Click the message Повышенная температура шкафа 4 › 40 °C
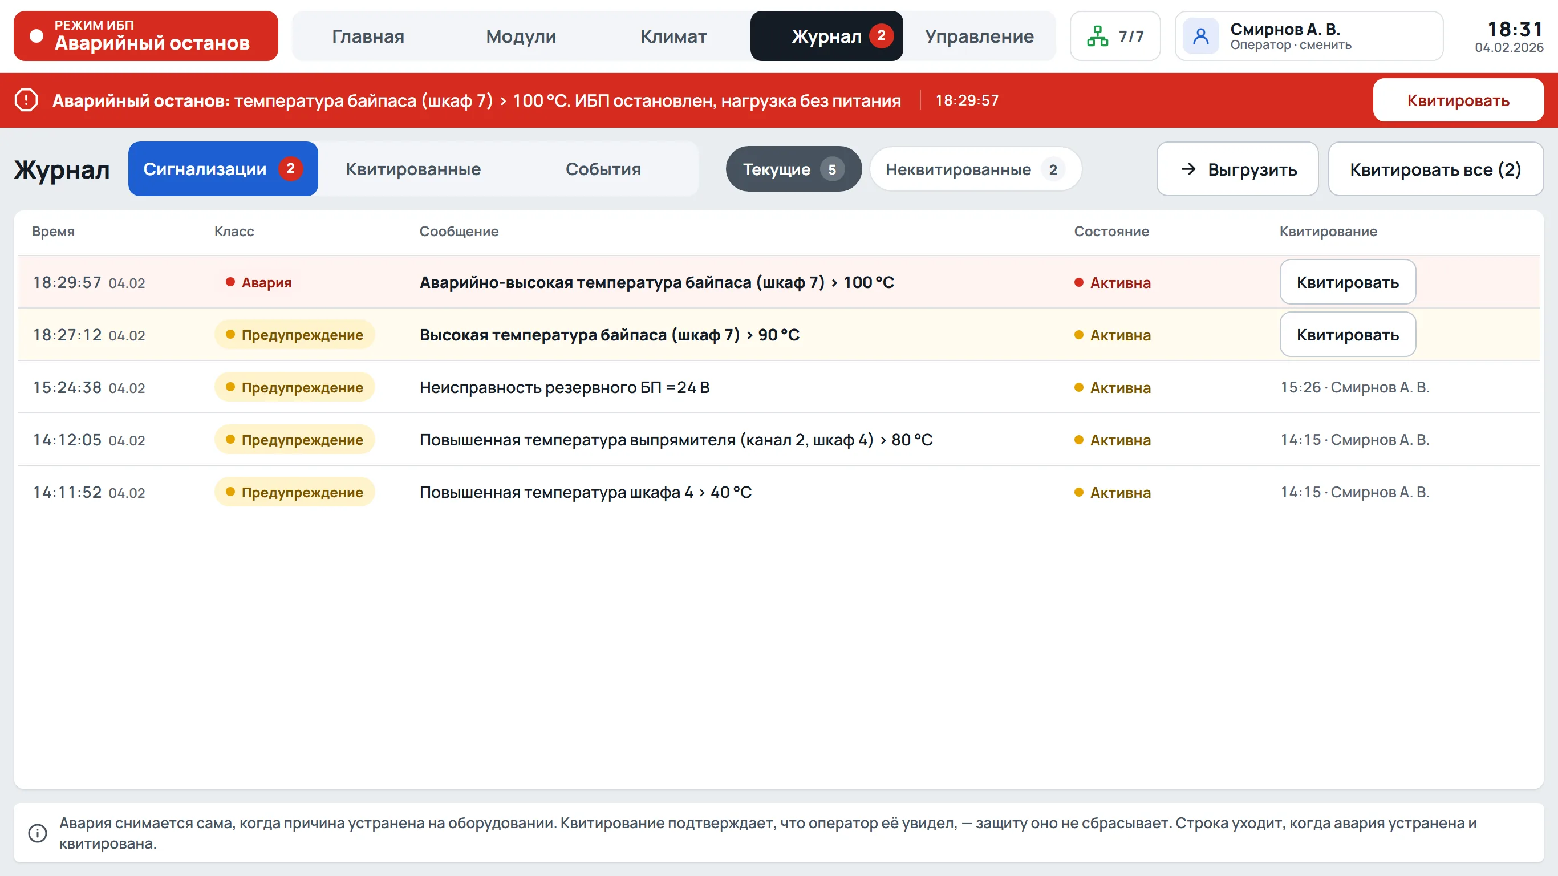 tap(586, 492)
